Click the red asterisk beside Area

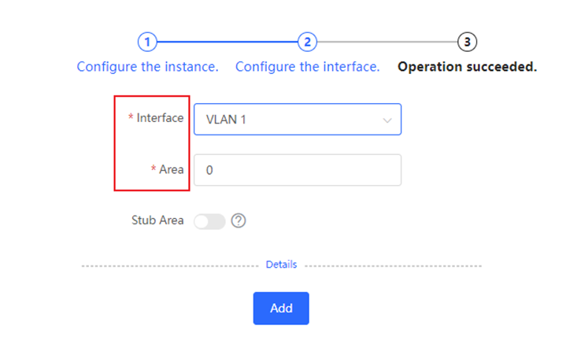pyautogui.click(x=154, y=168)
